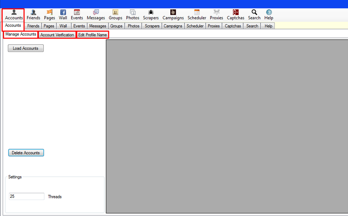Select the Events tab
This screenshot has height=216, width=348.
pos(79,26)
